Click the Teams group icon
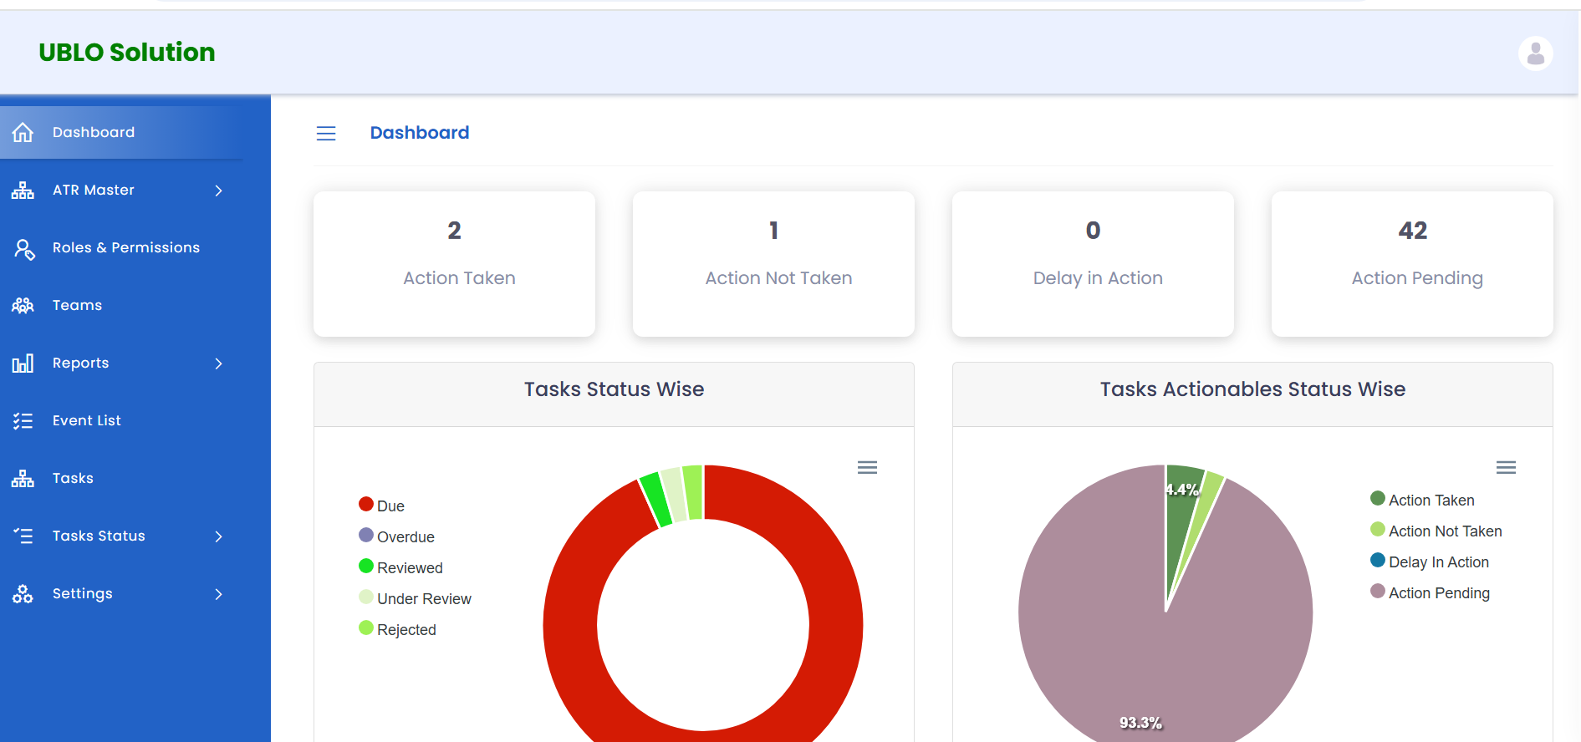1581x742 pixels. click(x=23, y=306)
